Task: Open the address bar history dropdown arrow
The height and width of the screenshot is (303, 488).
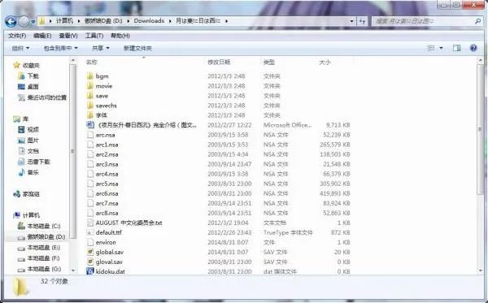Action: pos(351,21)
